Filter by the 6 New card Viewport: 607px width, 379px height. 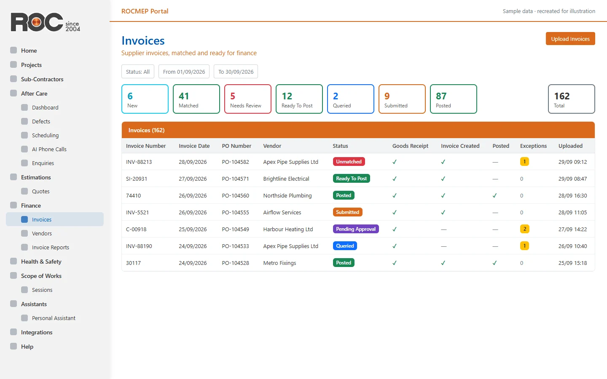(x=145, y=99)
